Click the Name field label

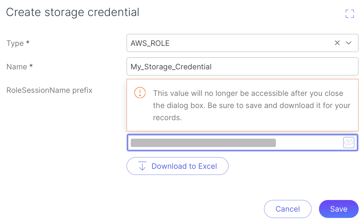pyautogui.click(x=17, y=67)
